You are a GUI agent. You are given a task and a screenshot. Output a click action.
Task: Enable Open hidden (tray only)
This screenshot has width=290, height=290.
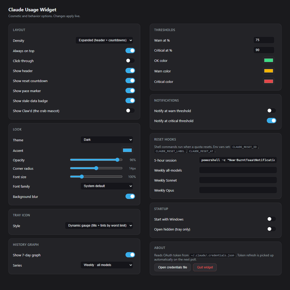(271, 229)
